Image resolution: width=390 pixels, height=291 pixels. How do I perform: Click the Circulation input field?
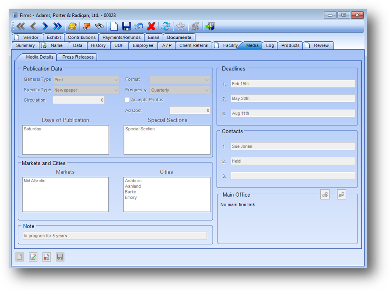[x=79, y=100]
